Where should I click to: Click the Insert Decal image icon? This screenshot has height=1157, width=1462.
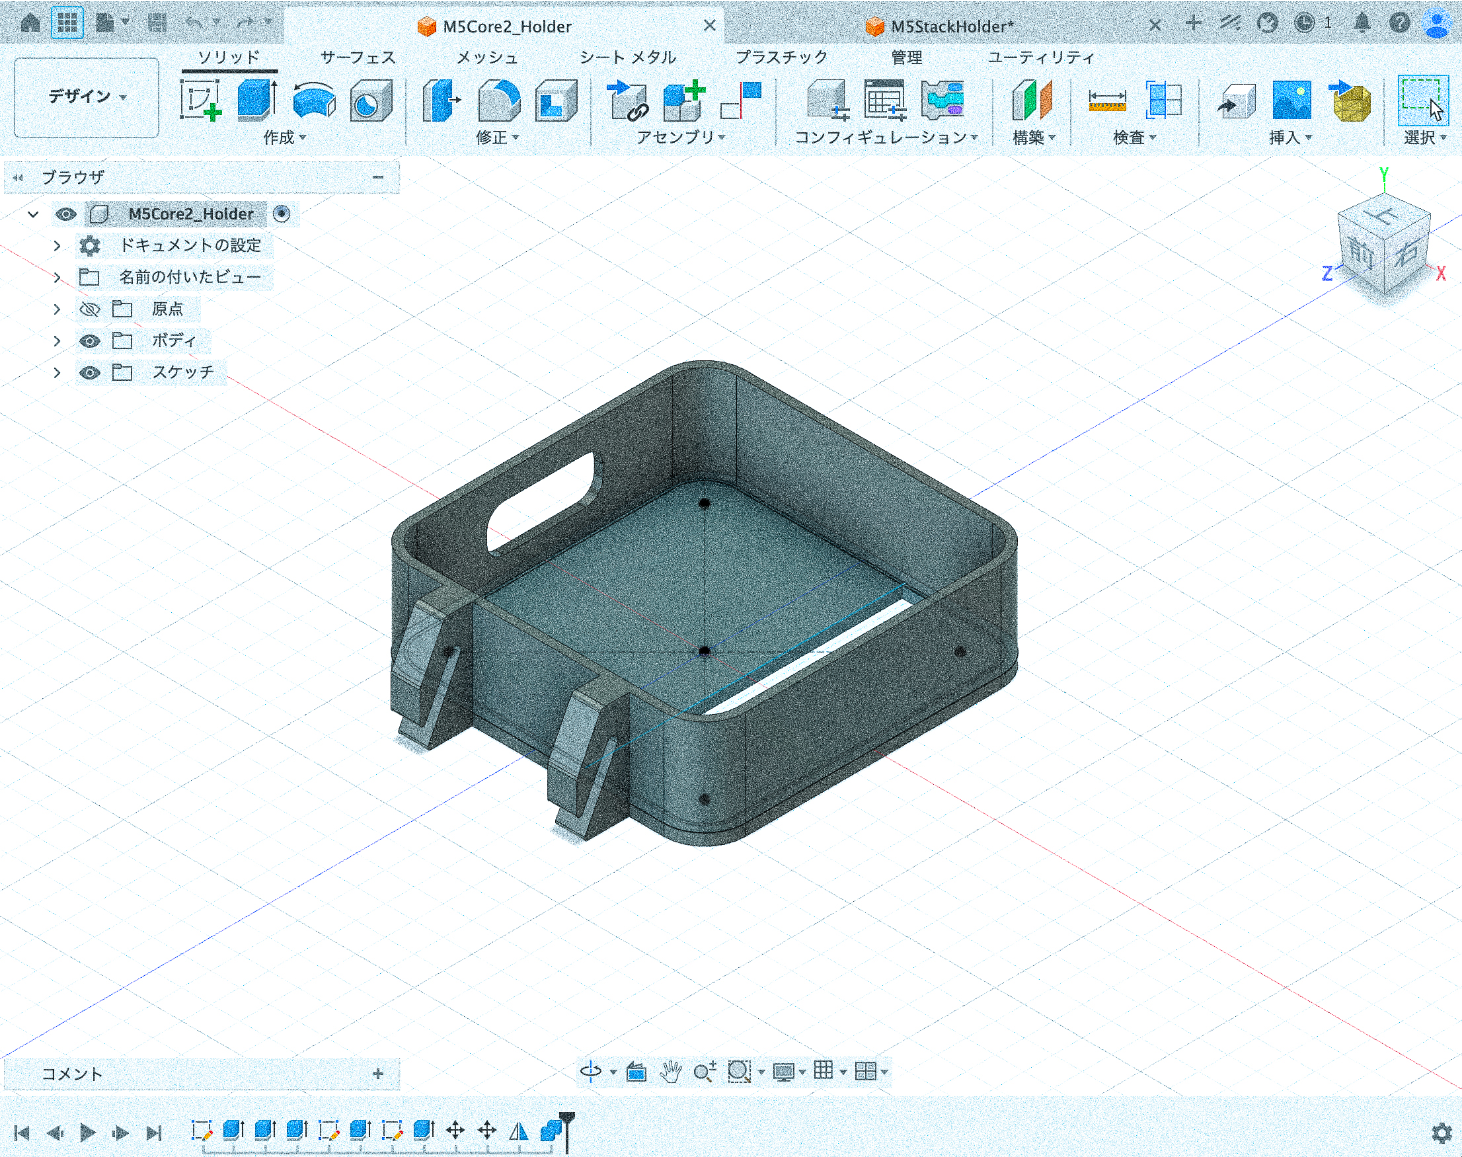tap(1291, 100)
